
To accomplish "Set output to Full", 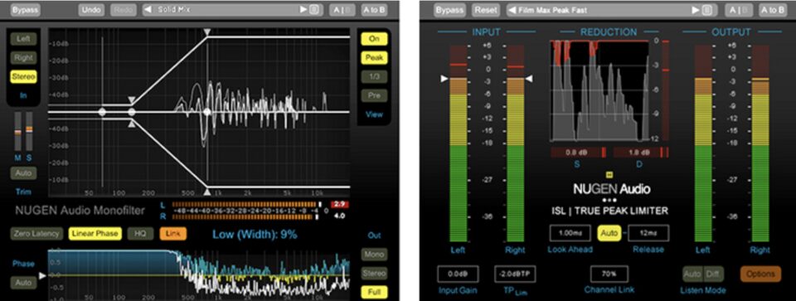I will tap(375, 293).
